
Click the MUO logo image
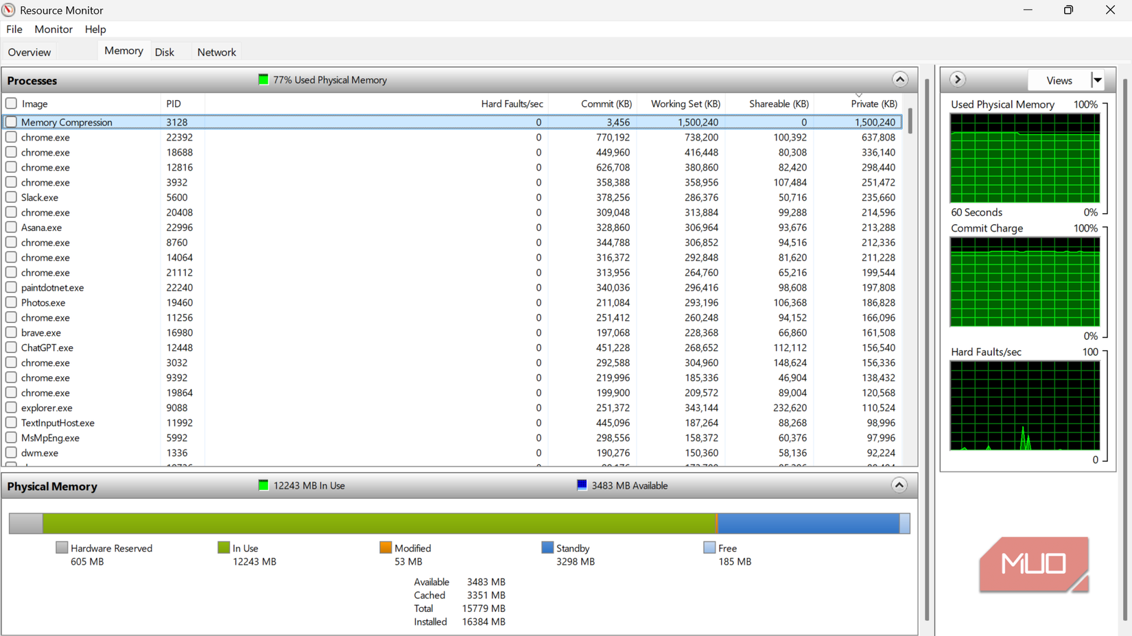(x=1034, y=564)
